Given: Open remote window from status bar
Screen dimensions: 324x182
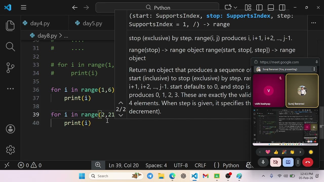Looking at the screenshot, I should click(x=7, y=165).
